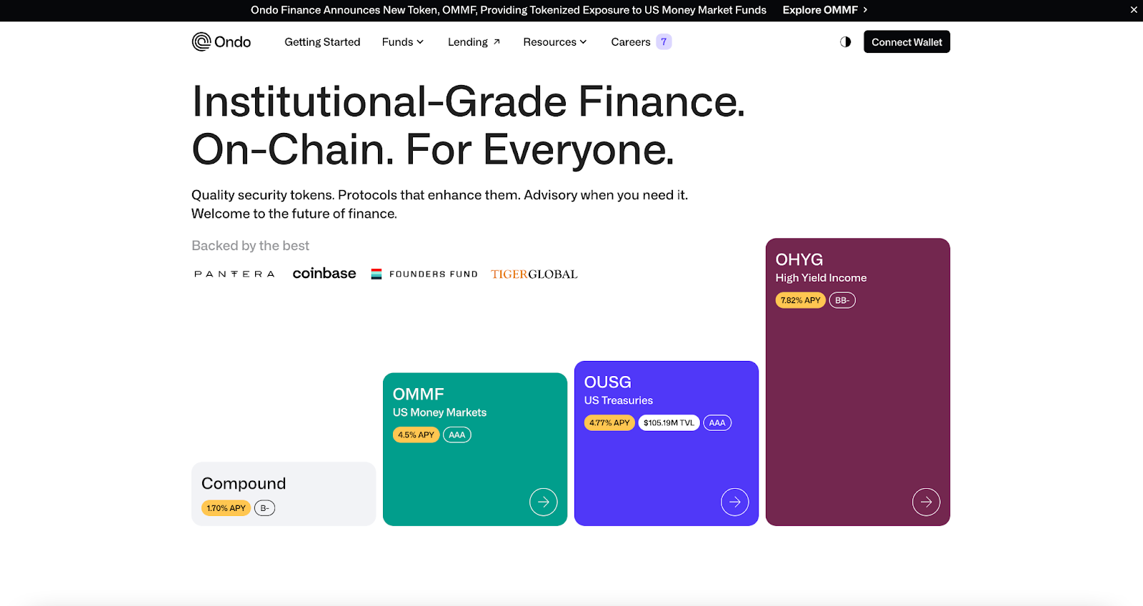Click the Careers openings count badge
The width and height of the screenshot is (1143, 606).
click(x=664, y=42)
